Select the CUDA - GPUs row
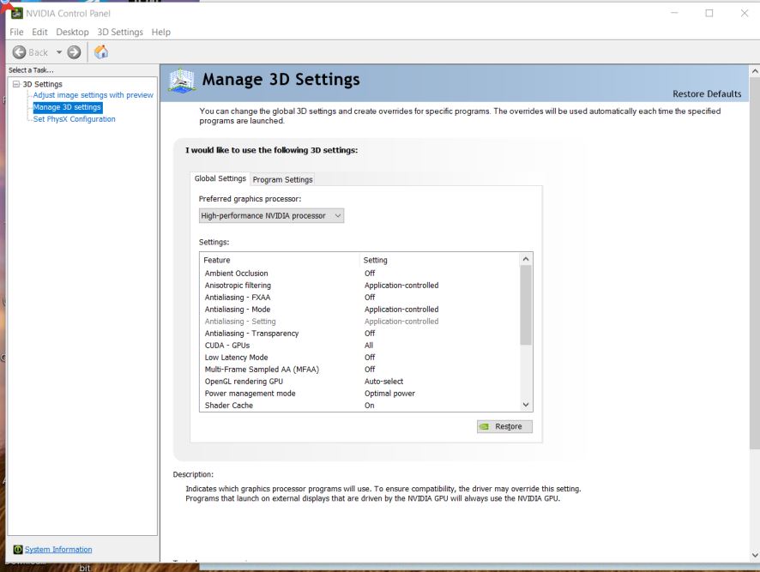Viewport: 760px width, 572px height. click(359, 345)
